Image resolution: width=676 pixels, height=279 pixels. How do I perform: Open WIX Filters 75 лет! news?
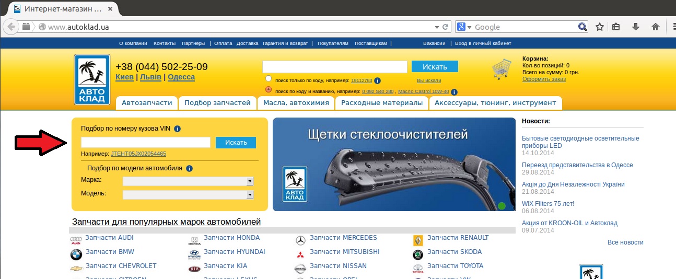pyautogui.click(x=548, y=204)
